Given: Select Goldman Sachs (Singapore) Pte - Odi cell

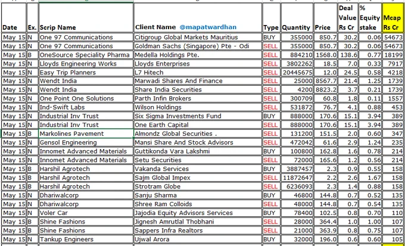Looking at the screenshot, I should pyautogui.click(x=198, y=46).
